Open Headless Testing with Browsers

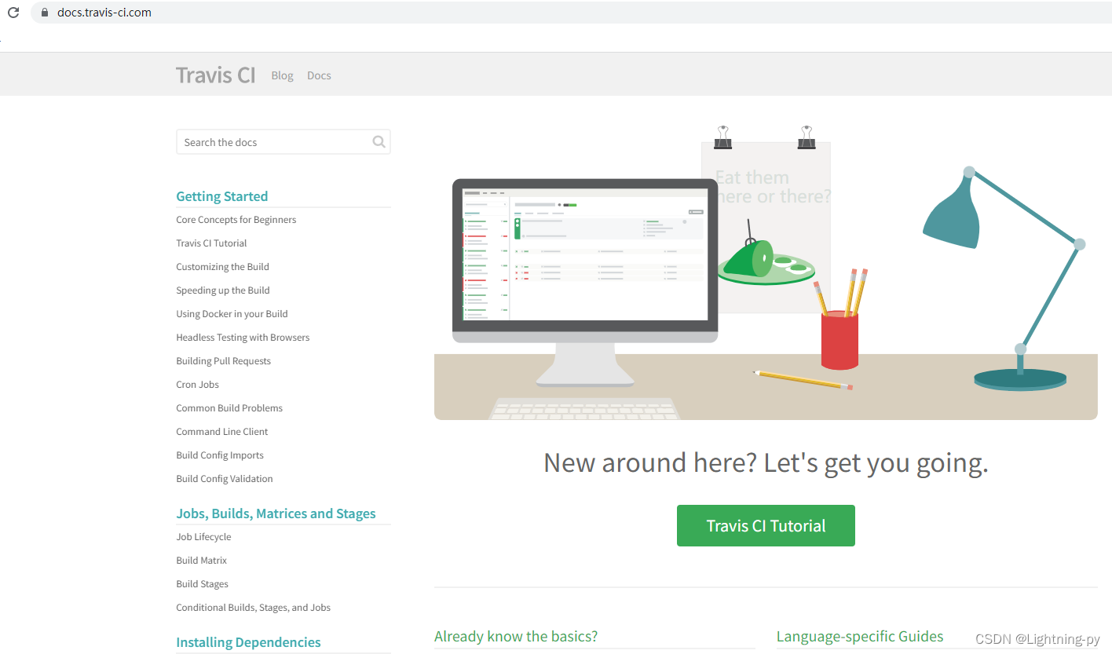tap(243, 338)
